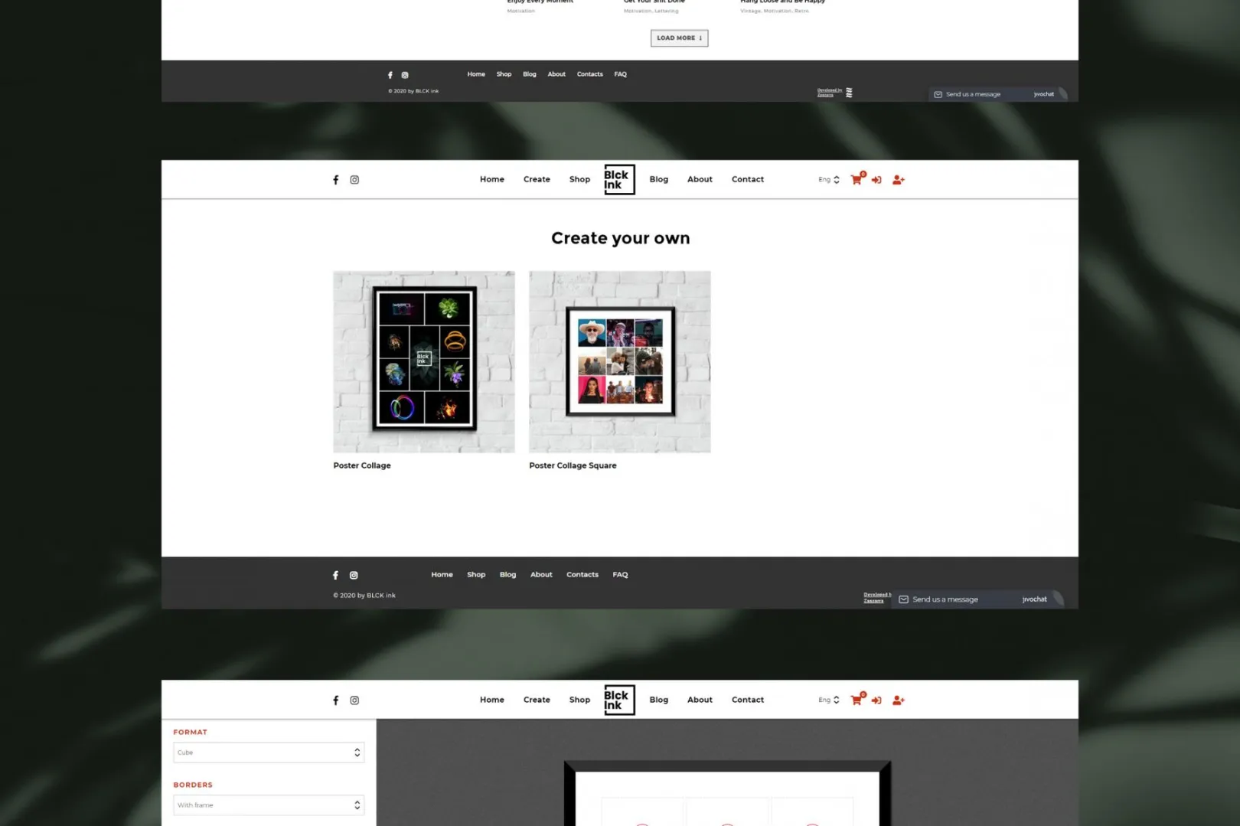This screenshot has height=826, width=1240.
Task: Open Poster Collage thumbnail image
Action: [x=424, y=361]
